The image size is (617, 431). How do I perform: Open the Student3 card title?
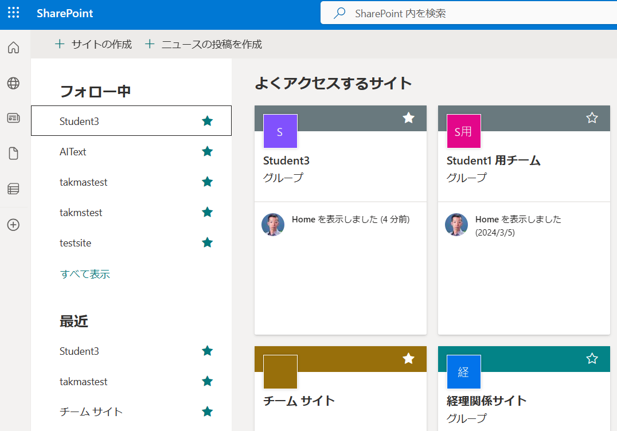pos(286,160)
